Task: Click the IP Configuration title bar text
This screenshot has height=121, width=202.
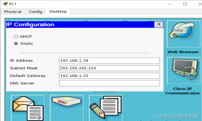Action: [30, 25]
